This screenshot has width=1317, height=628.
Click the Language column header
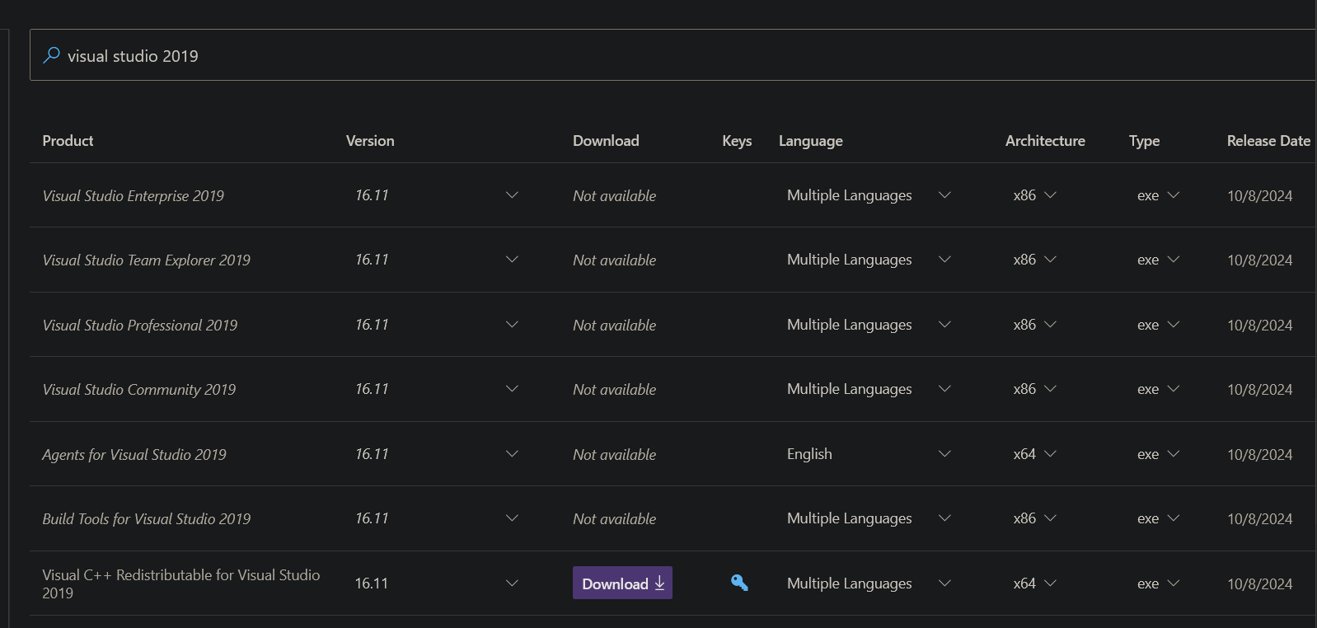[x=811, y=141]
